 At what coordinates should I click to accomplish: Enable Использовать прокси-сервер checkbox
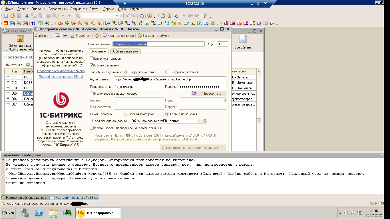92,94
